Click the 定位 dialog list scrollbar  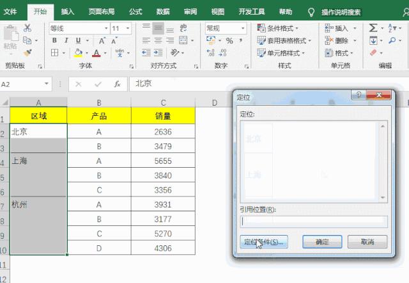click(x=383, y=162)
